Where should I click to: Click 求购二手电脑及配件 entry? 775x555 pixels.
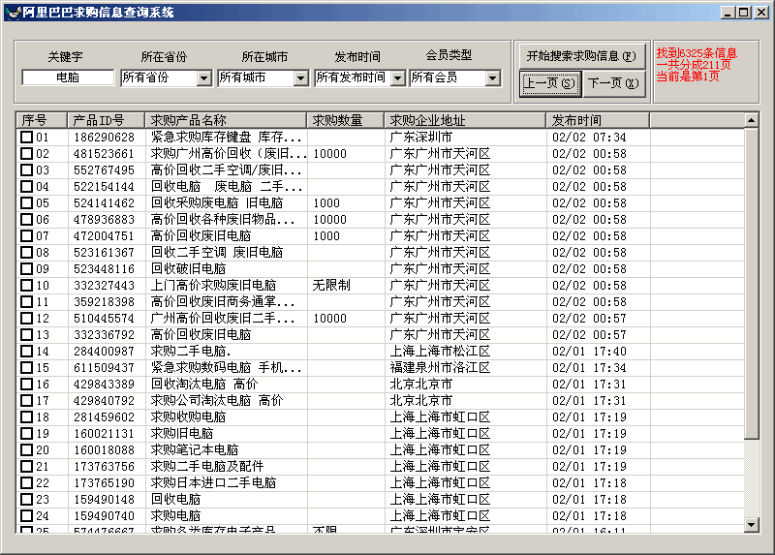[207, 467]
